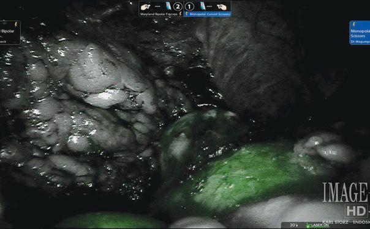Click the right instrument arm icon

[x=203, y=6]
